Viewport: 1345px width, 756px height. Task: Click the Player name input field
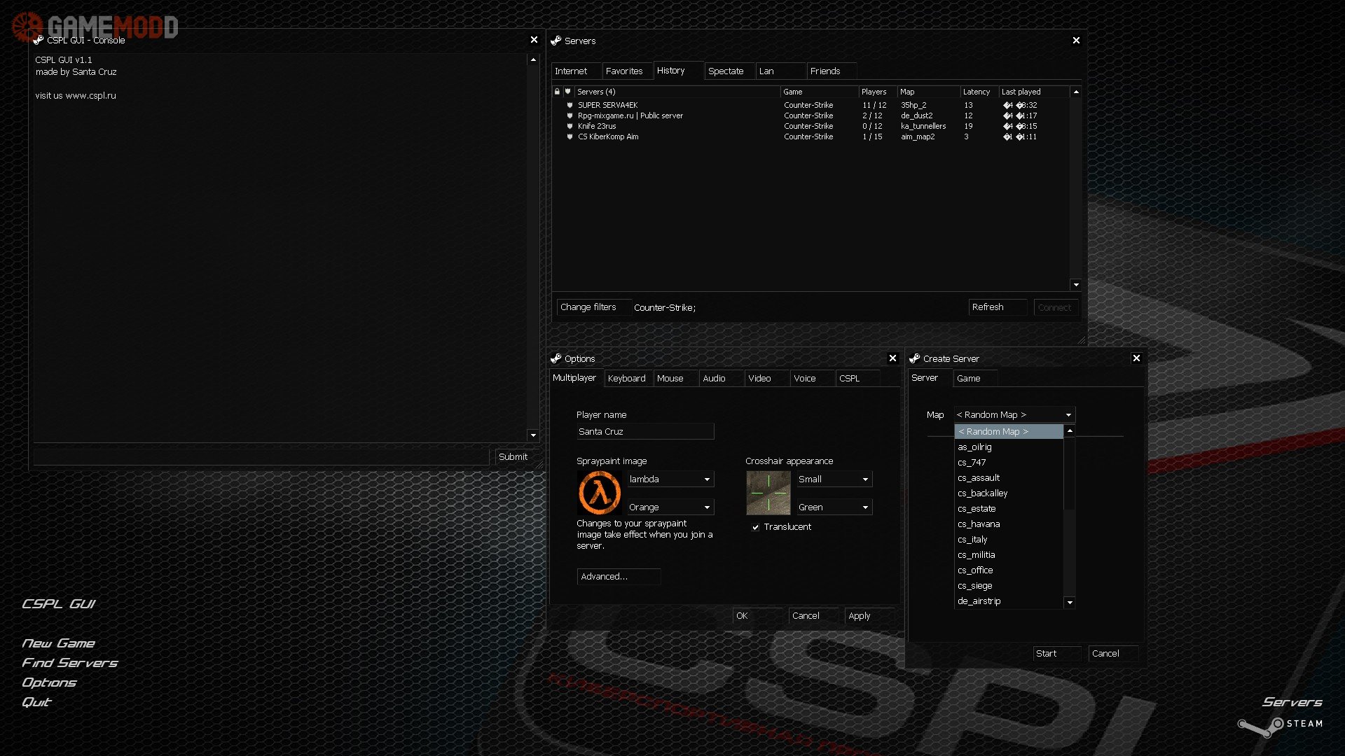[x=644, y=432]
